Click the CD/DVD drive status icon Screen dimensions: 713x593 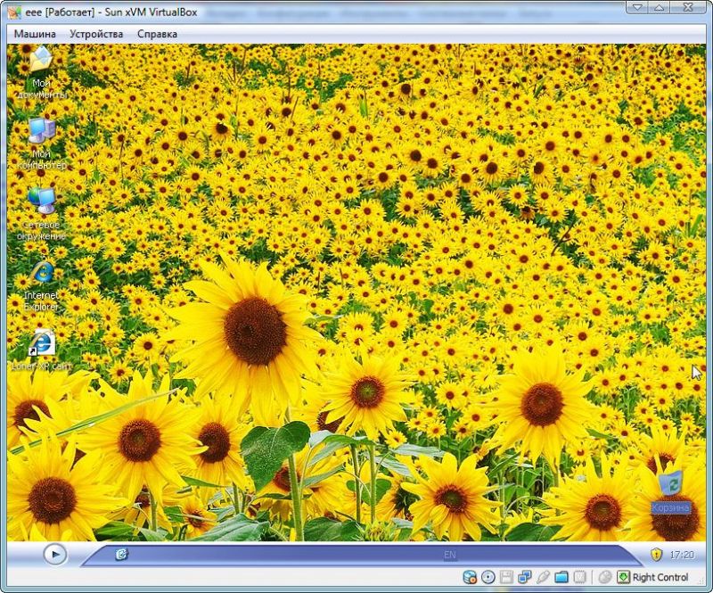(488, 577)
